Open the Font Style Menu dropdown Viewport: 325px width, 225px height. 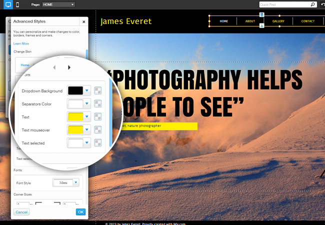point(65,182)
